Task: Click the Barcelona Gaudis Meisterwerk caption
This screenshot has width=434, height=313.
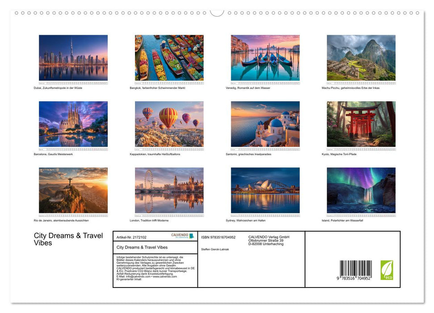Action: coord(52,153)
